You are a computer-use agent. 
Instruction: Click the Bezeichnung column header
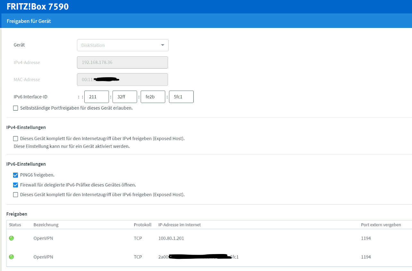[x=46, y=225]
